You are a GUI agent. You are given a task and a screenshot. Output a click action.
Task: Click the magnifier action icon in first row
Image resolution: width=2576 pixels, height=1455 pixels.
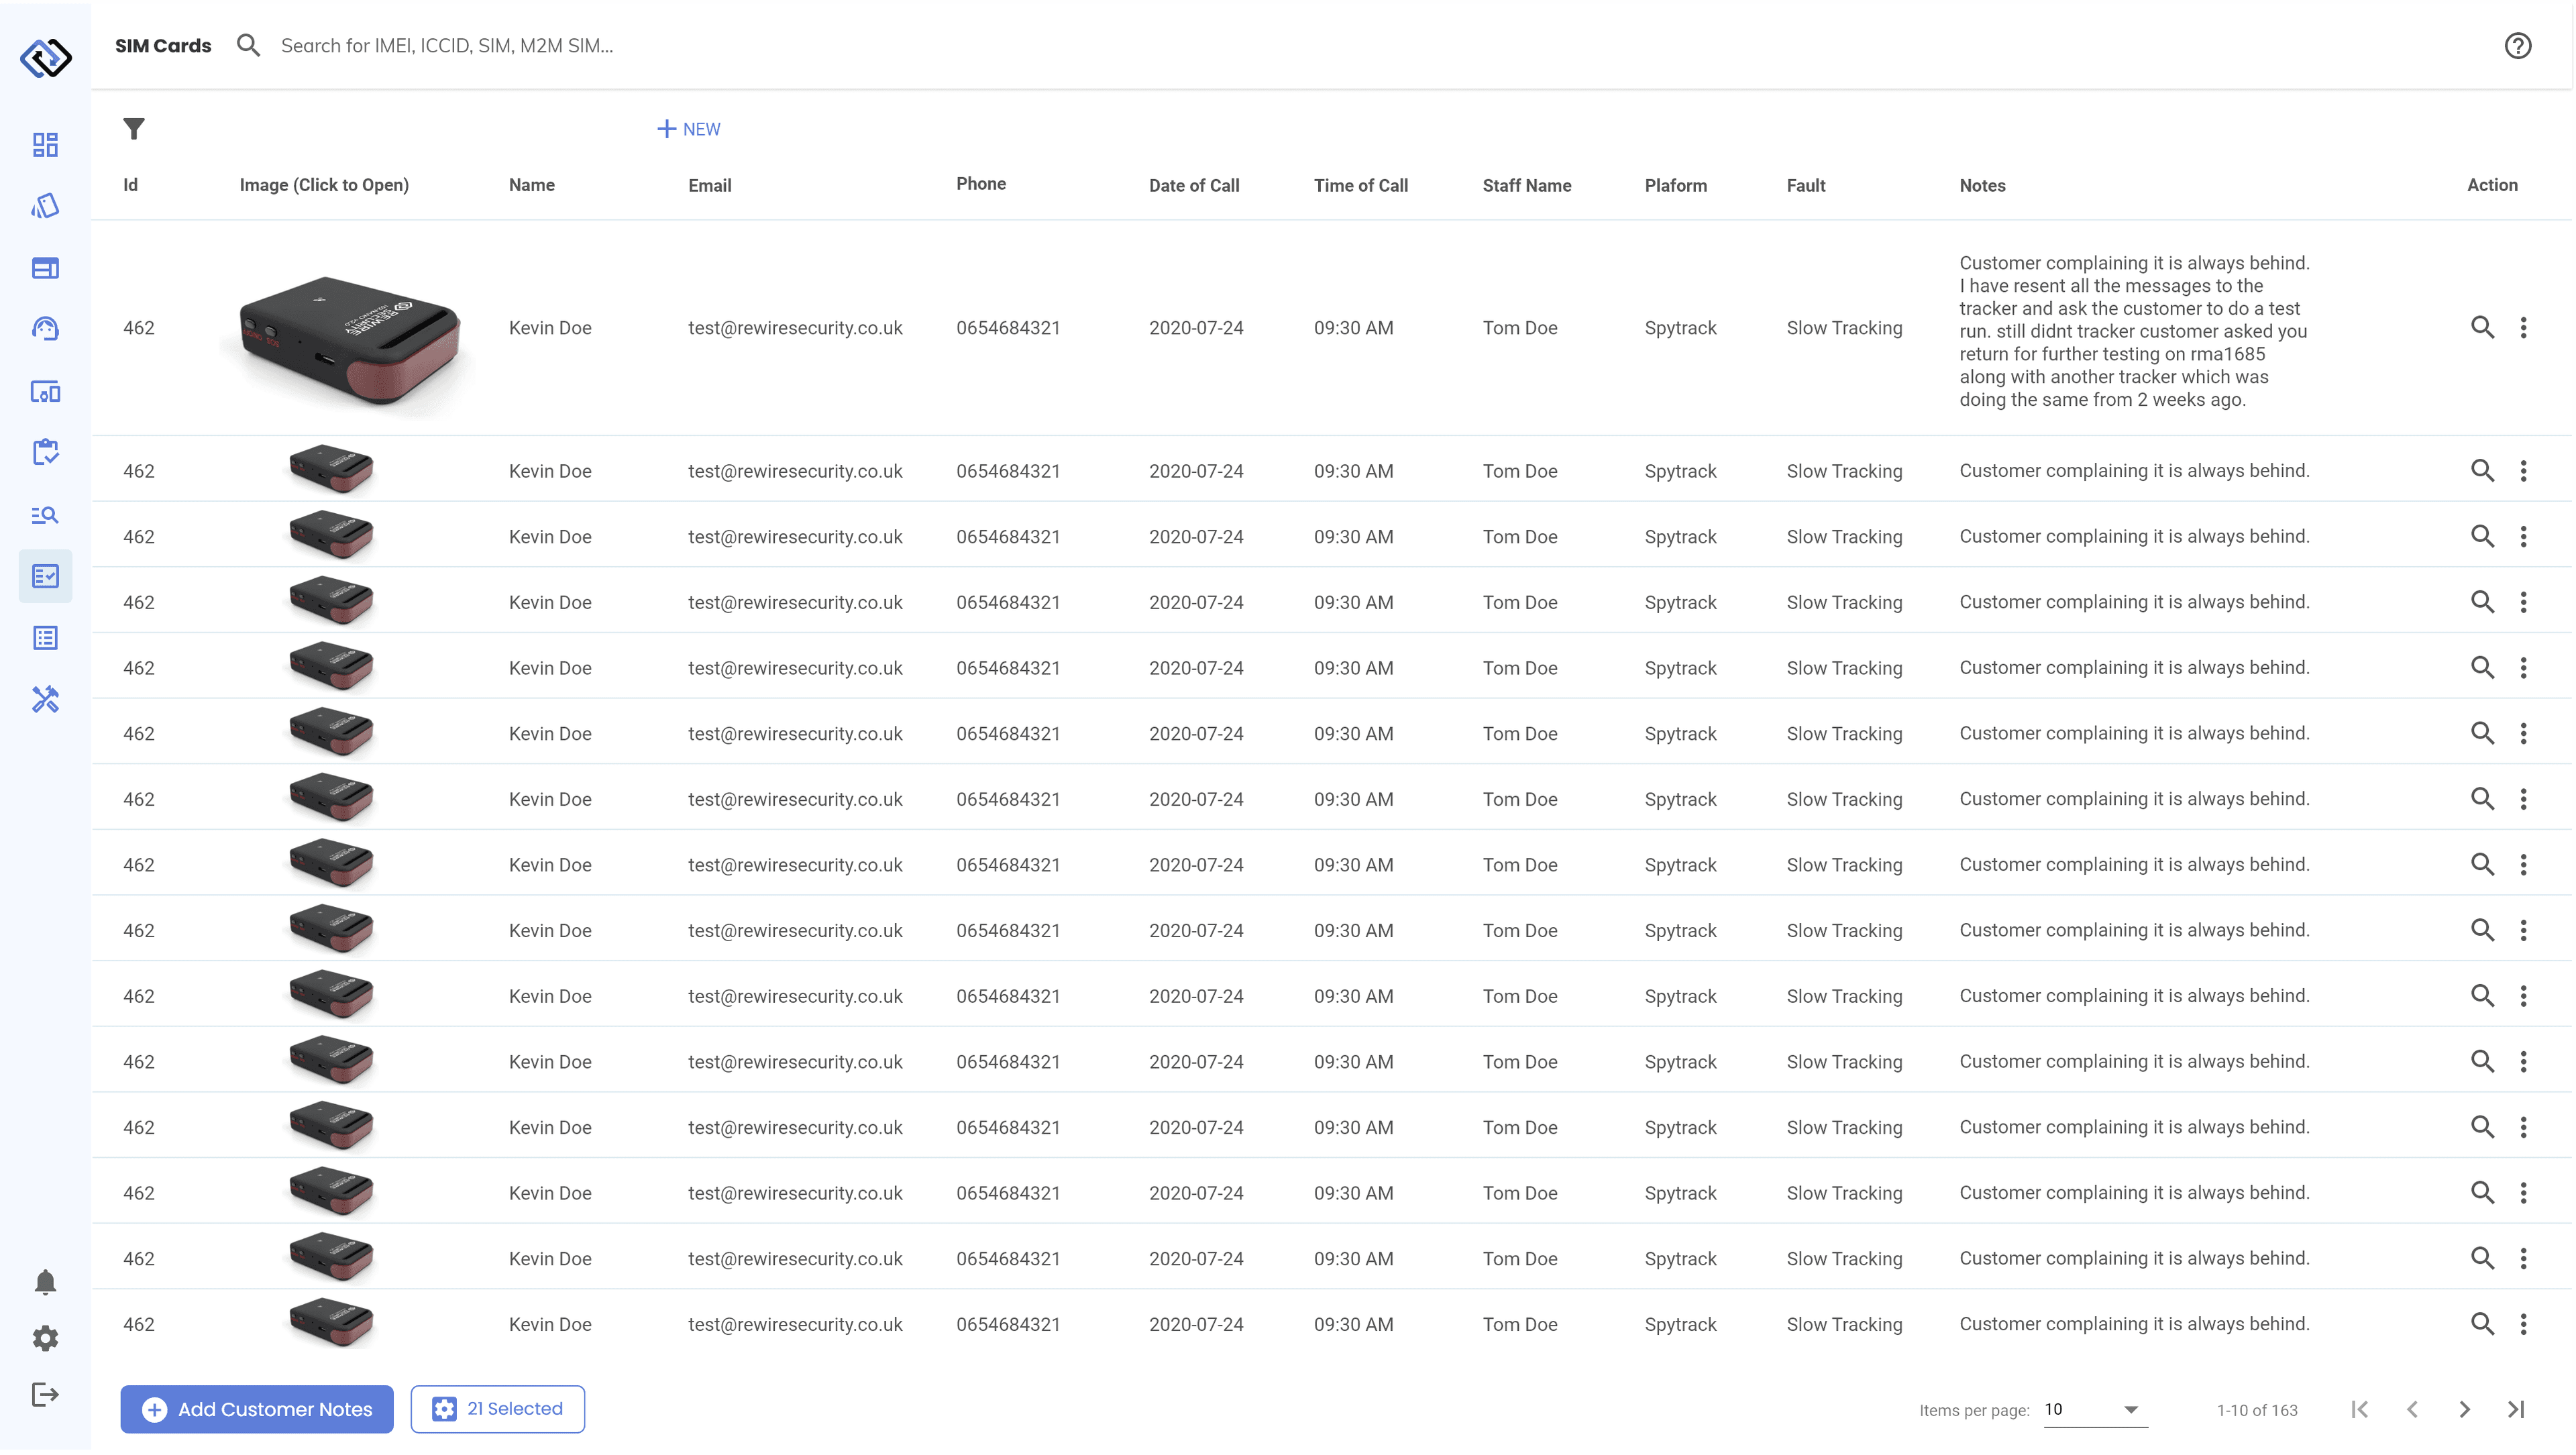click(x=2482, y=329)
